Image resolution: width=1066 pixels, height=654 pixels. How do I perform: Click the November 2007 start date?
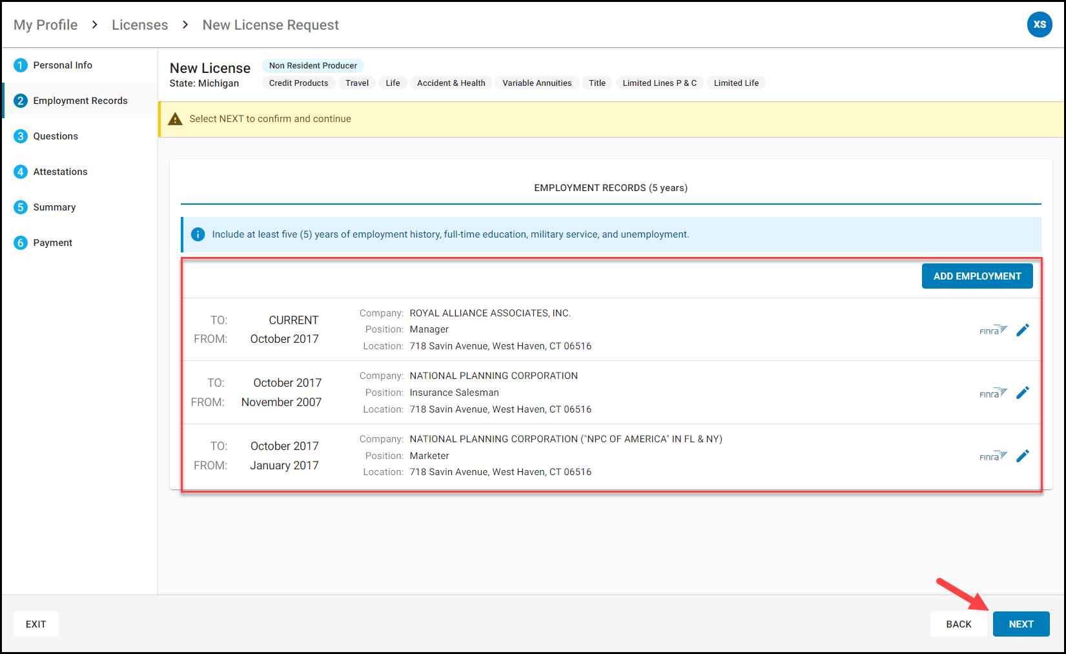tap(282, 402)
